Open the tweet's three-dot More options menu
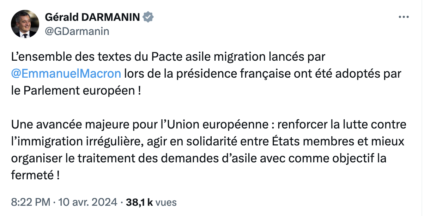424x216 pixels. 404,17
